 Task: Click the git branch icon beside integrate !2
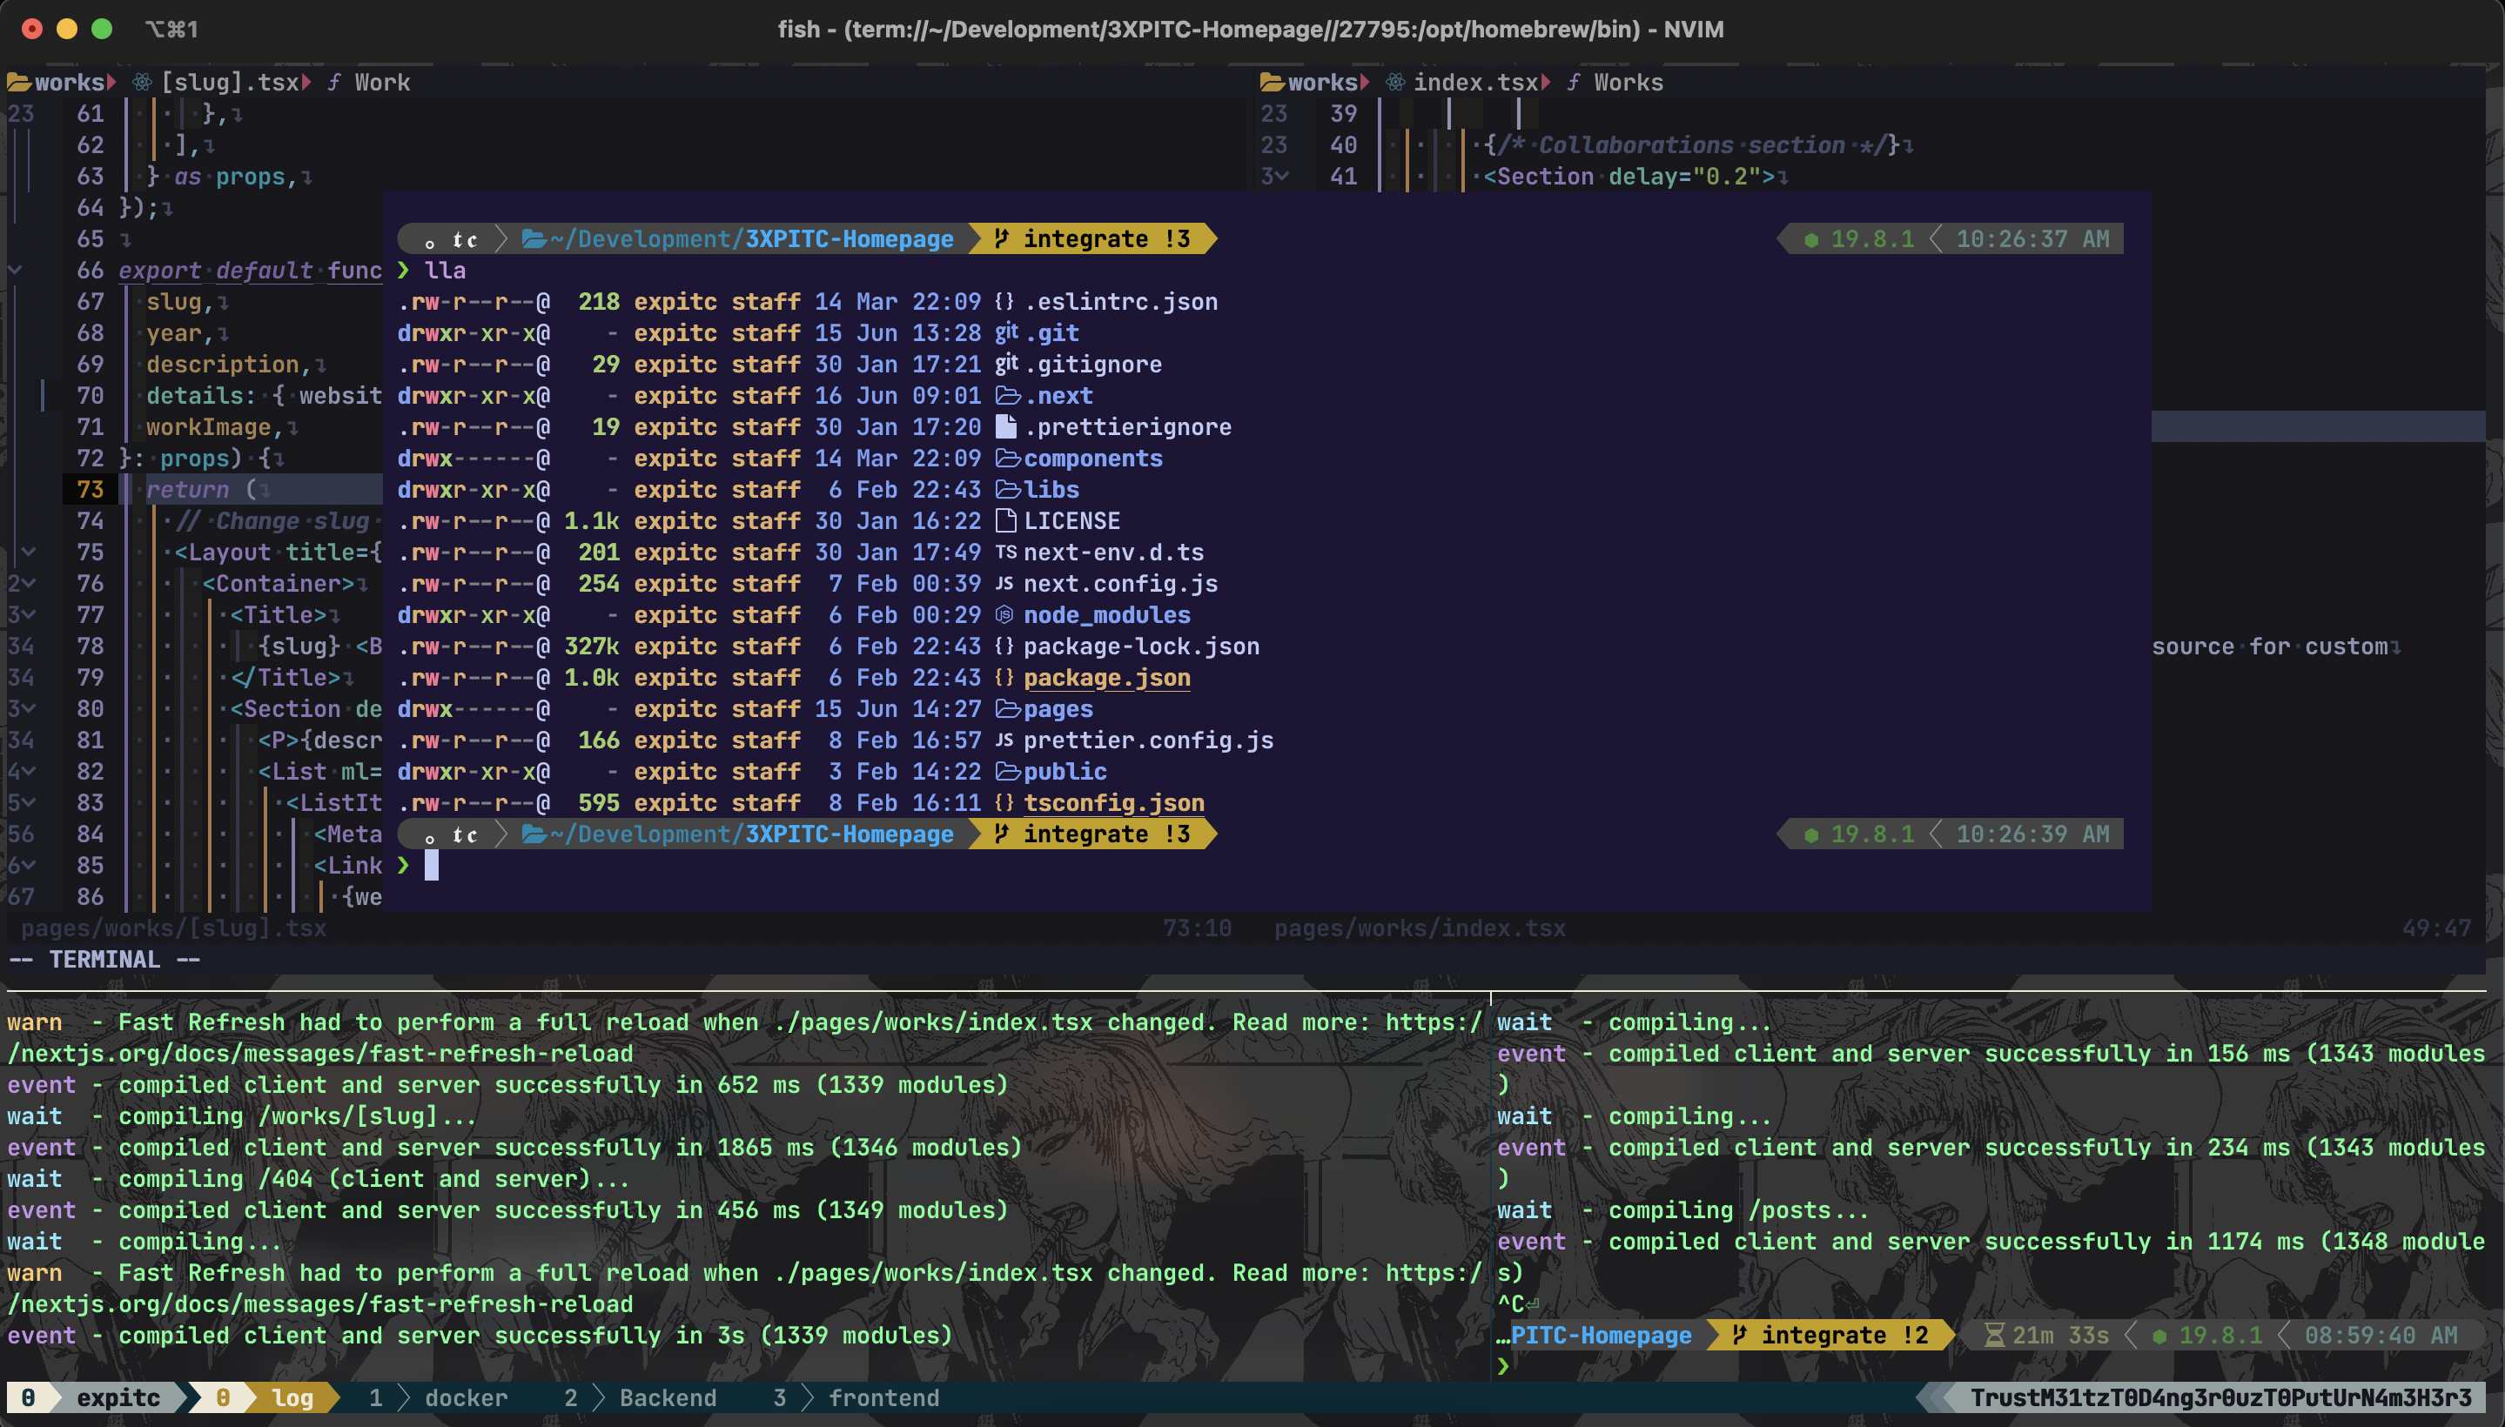click(1739, 1335)
